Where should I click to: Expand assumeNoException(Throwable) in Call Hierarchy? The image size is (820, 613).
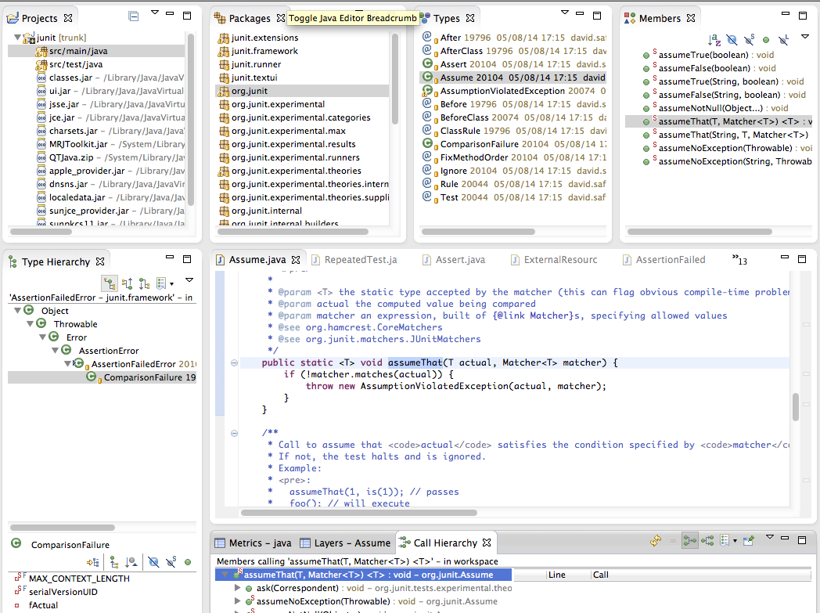[239, 601]
